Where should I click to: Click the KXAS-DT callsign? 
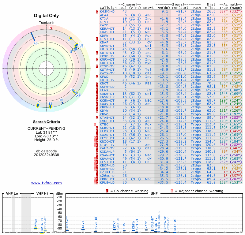[107, 32]
